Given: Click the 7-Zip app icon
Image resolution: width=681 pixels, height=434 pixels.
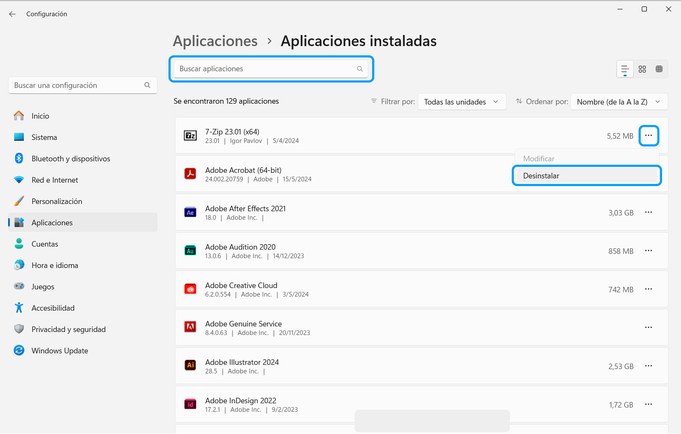Looking at the screenshot, I should pos(190,136).
